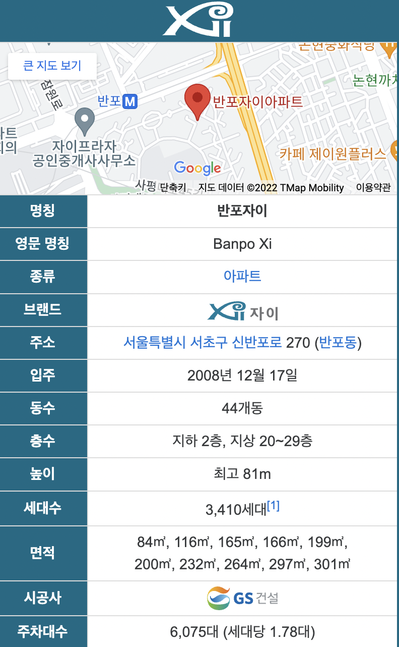The image size is (399, 647).
Task: Click the 자이프라자 공인중개사사무소 map label
Action: click(x=84, y=154)
